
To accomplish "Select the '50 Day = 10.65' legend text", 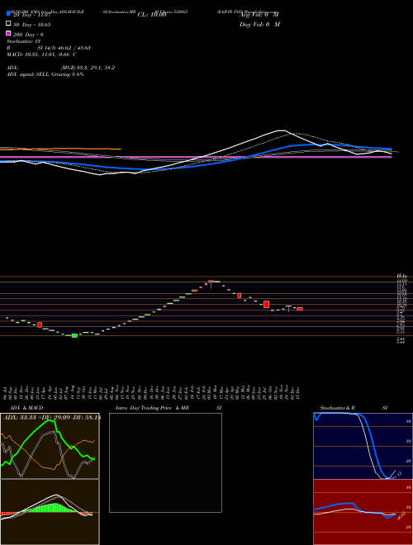I will [x=32, y=25].
